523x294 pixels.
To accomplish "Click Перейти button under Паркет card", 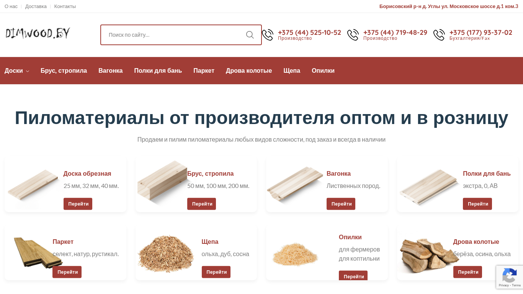I will [67, 272].
